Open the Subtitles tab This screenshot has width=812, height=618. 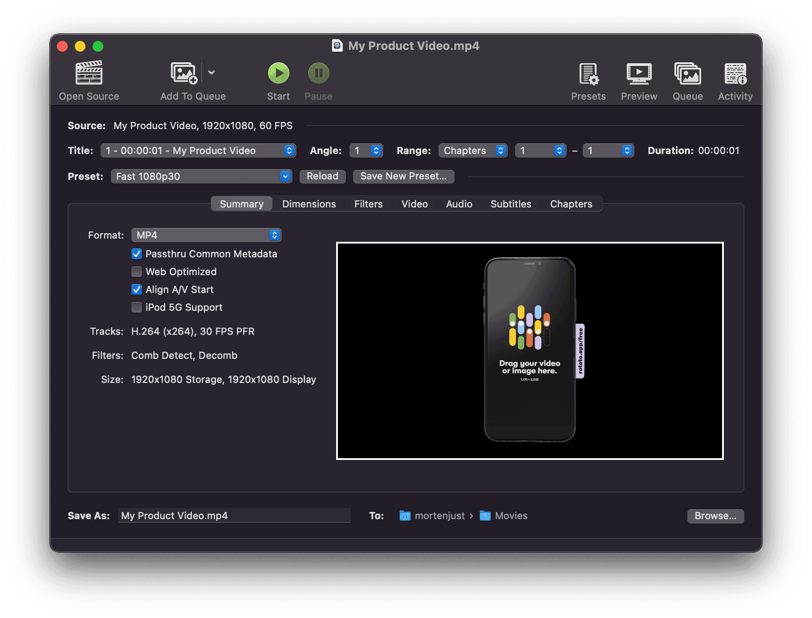point(511,204)
